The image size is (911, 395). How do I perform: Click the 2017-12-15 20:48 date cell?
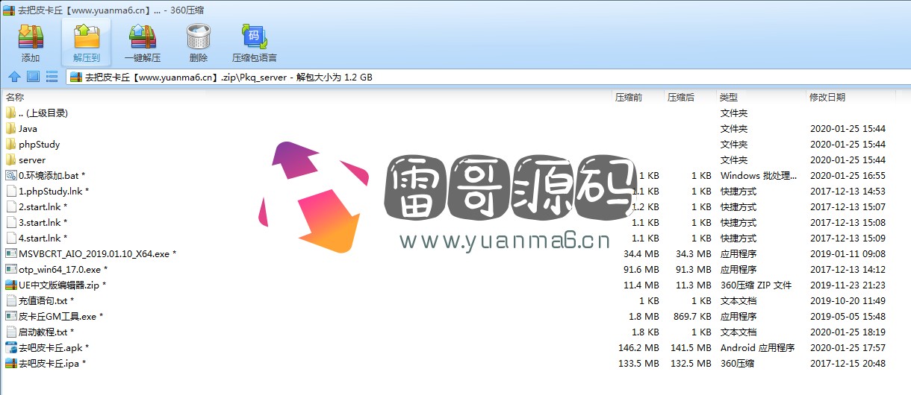click(x=848, y=364)
